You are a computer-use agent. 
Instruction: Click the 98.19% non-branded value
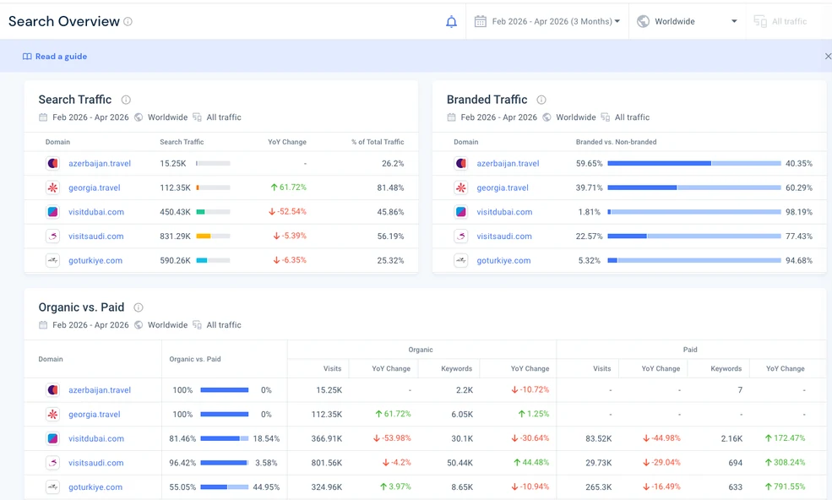pos(799,212)
